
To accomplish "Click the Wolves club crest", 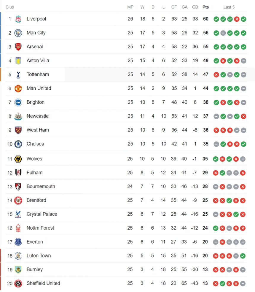I will 18,159.
